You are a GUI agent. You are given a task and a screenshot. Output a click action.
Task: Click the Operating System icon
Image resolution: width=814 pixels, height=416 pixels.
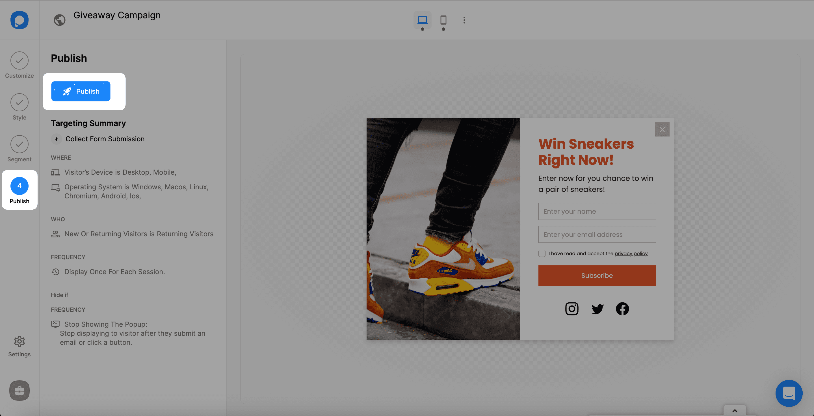[55, 187]
